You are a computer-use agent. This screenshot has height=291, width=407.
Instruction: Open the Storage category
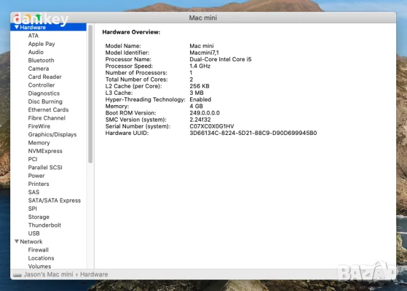pos(39,217)
